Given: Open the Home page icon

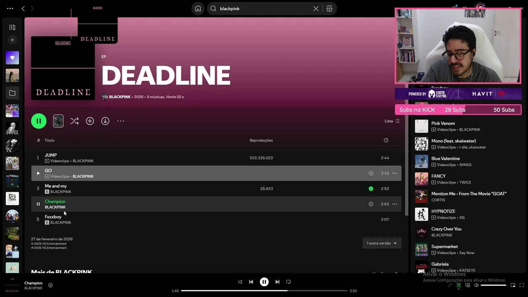Looking at the screenshot, I should [x=198, y=9].
